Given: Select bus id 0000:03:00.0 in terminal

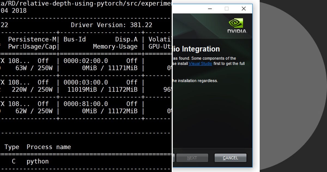Looking at the screenshot, I should tap(86, 82).
